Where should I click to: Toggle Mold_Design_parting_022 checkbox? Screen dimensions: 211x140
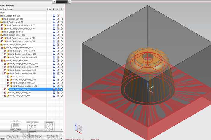point(8,79)
